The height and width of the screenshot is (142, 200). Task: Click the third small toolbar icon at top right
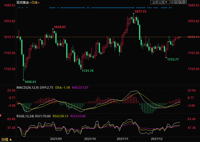[181, 2]
